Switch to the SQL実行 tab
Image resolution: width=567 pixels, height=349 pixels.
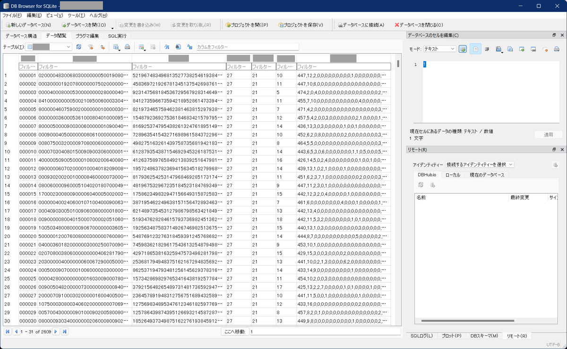117,36
